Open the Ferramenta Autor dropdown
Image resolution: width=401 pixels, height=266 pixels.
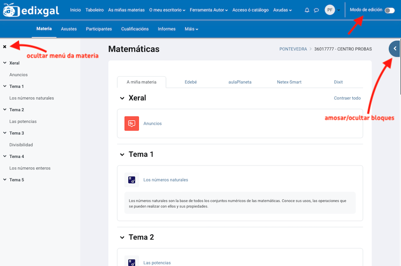coord(209,10)
